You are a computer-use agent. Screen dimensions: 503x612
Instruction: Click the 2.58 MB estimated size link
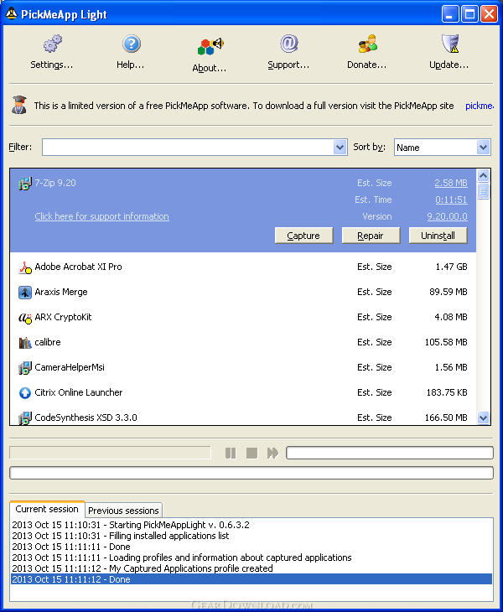(x=451, y=183)
